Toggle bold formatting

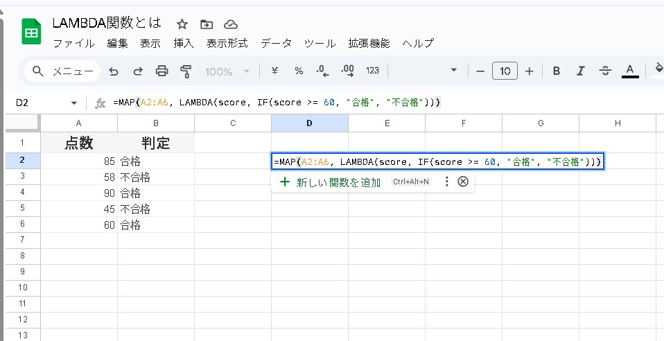click(x=556, y=71)
